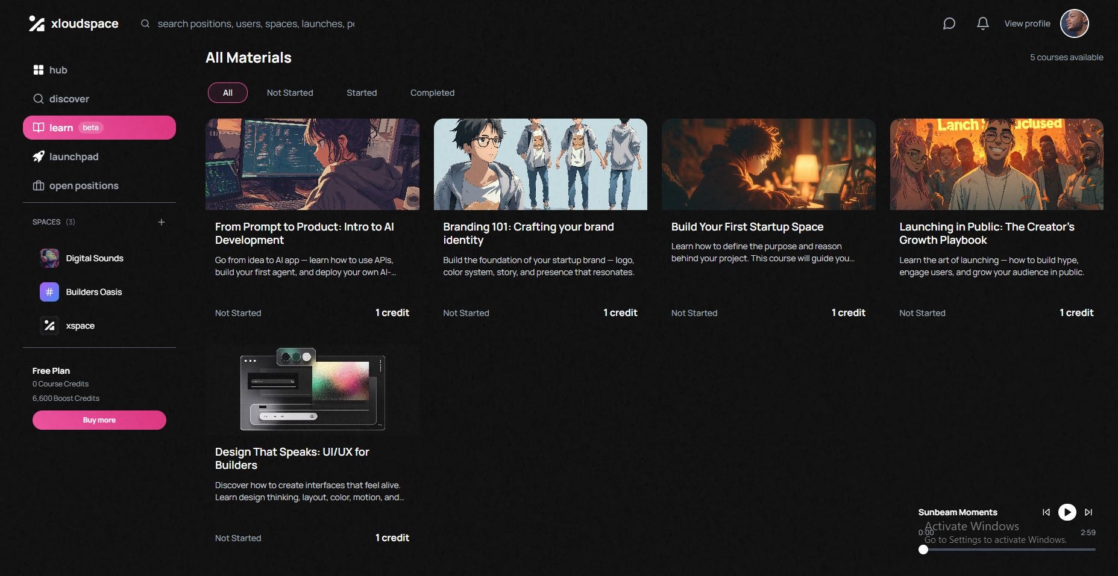The width and height of the screenshot is (1118, 576).
Task: Click '6,600 Boost Credits' text
Action: point(66,398)
